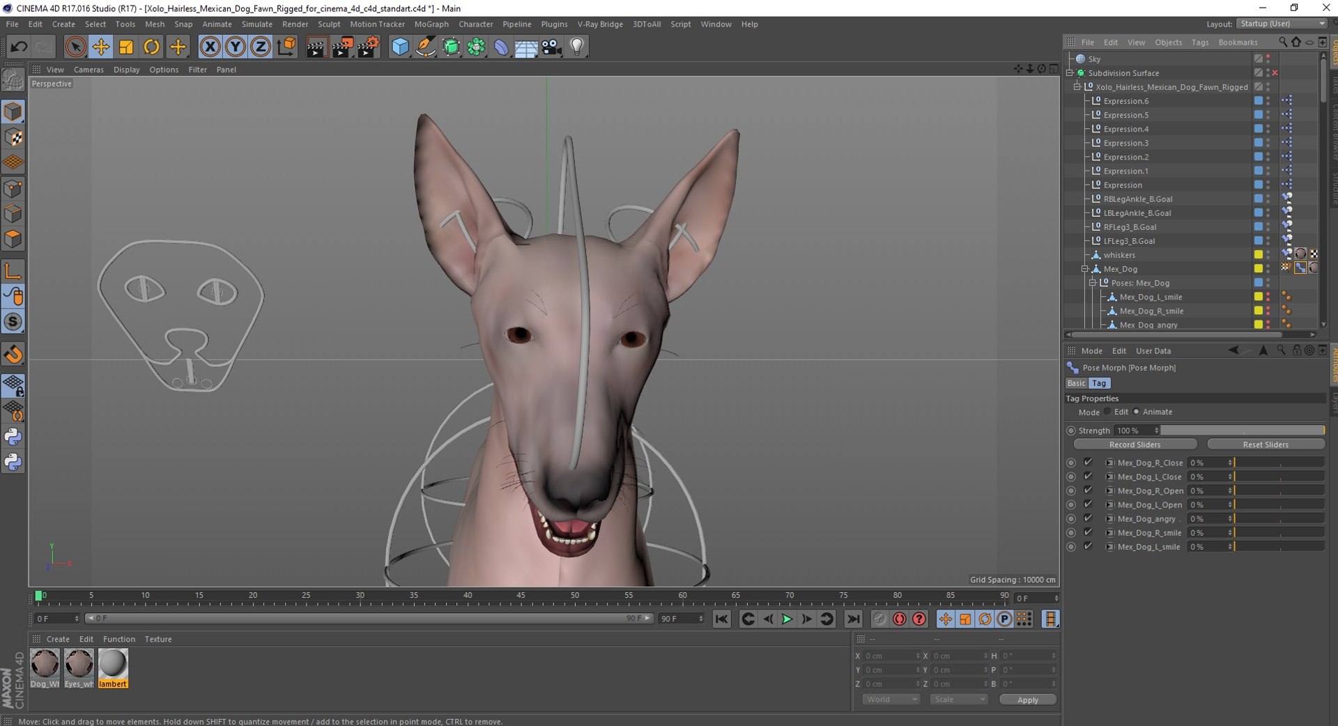Click the coordinate system icon
The width and height of the screenshot is (1338, 726).
pos(286,47)
